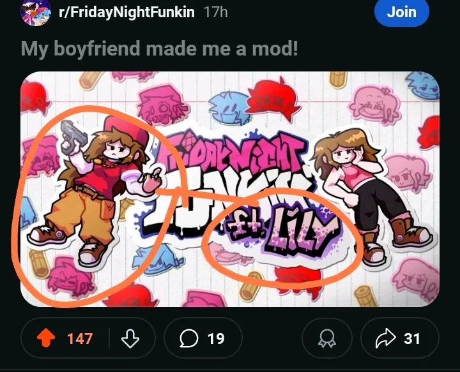Screen dimensions: 460x372
Task: Join the FridayNightFunkin community
Action: point(402,12)
